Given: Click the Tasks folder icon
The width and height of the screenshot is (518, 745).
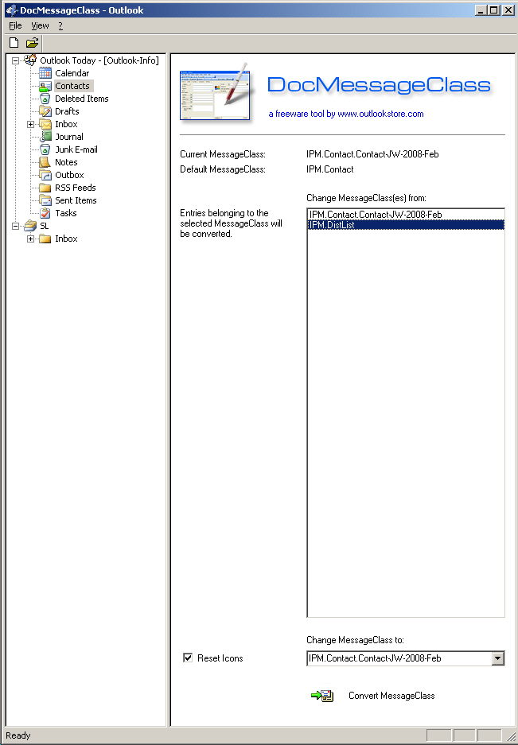Looking at the screenshot, I should point(45,213).
